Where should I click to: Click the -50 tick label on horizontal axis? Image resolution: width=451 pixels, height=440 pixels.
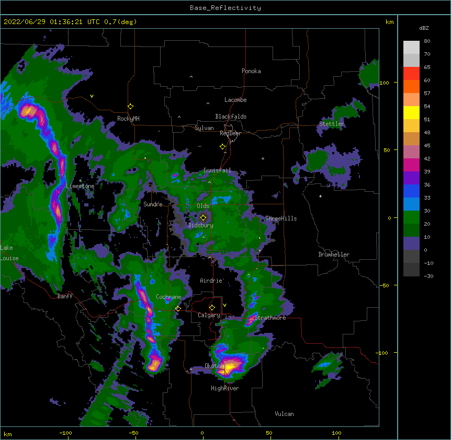click(x=133, y=433)
